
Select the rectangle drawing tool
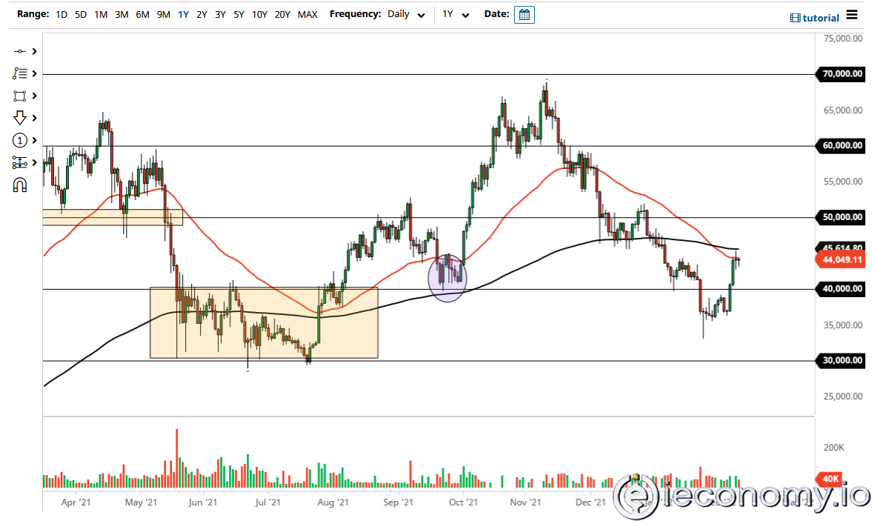coord(20,95)
